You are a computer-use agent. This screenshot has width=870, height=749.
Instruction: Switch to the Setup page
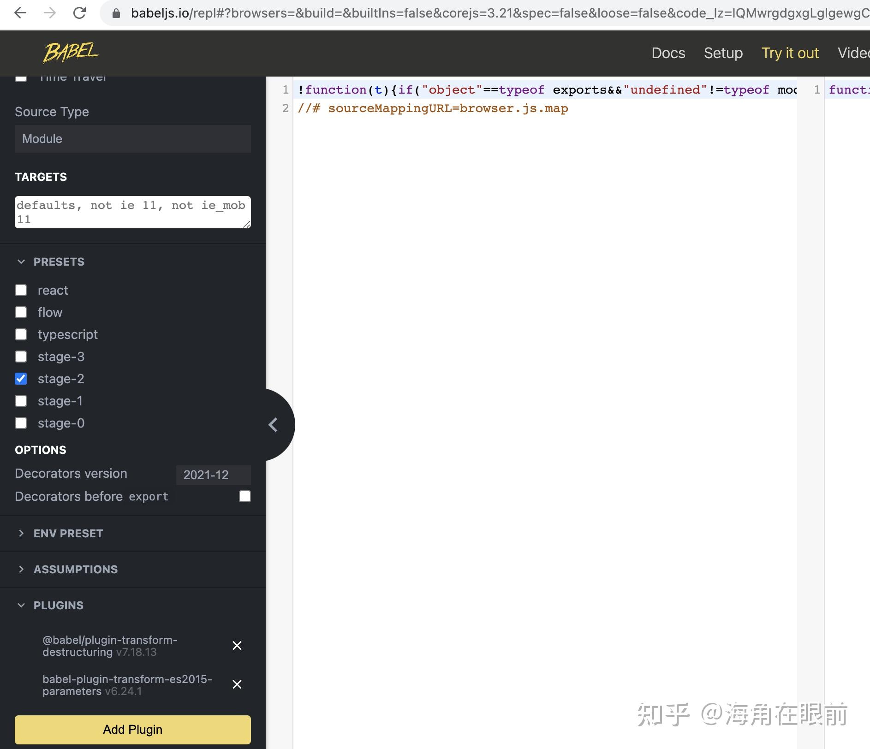722,53
